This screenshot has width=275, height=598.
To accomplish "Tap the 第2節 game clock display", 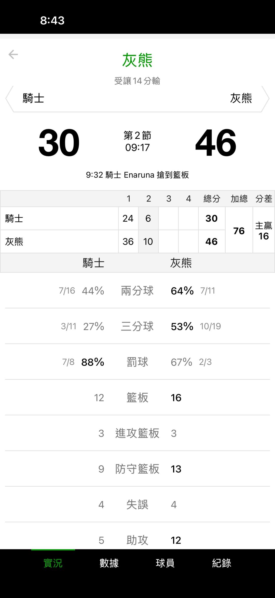I will pyautogui.click(x=137, y=141).
